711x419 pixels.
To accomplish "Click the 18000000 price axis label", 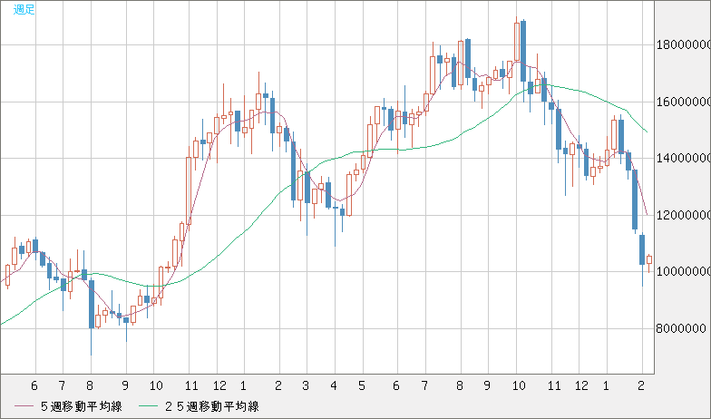I will (684, 44).
